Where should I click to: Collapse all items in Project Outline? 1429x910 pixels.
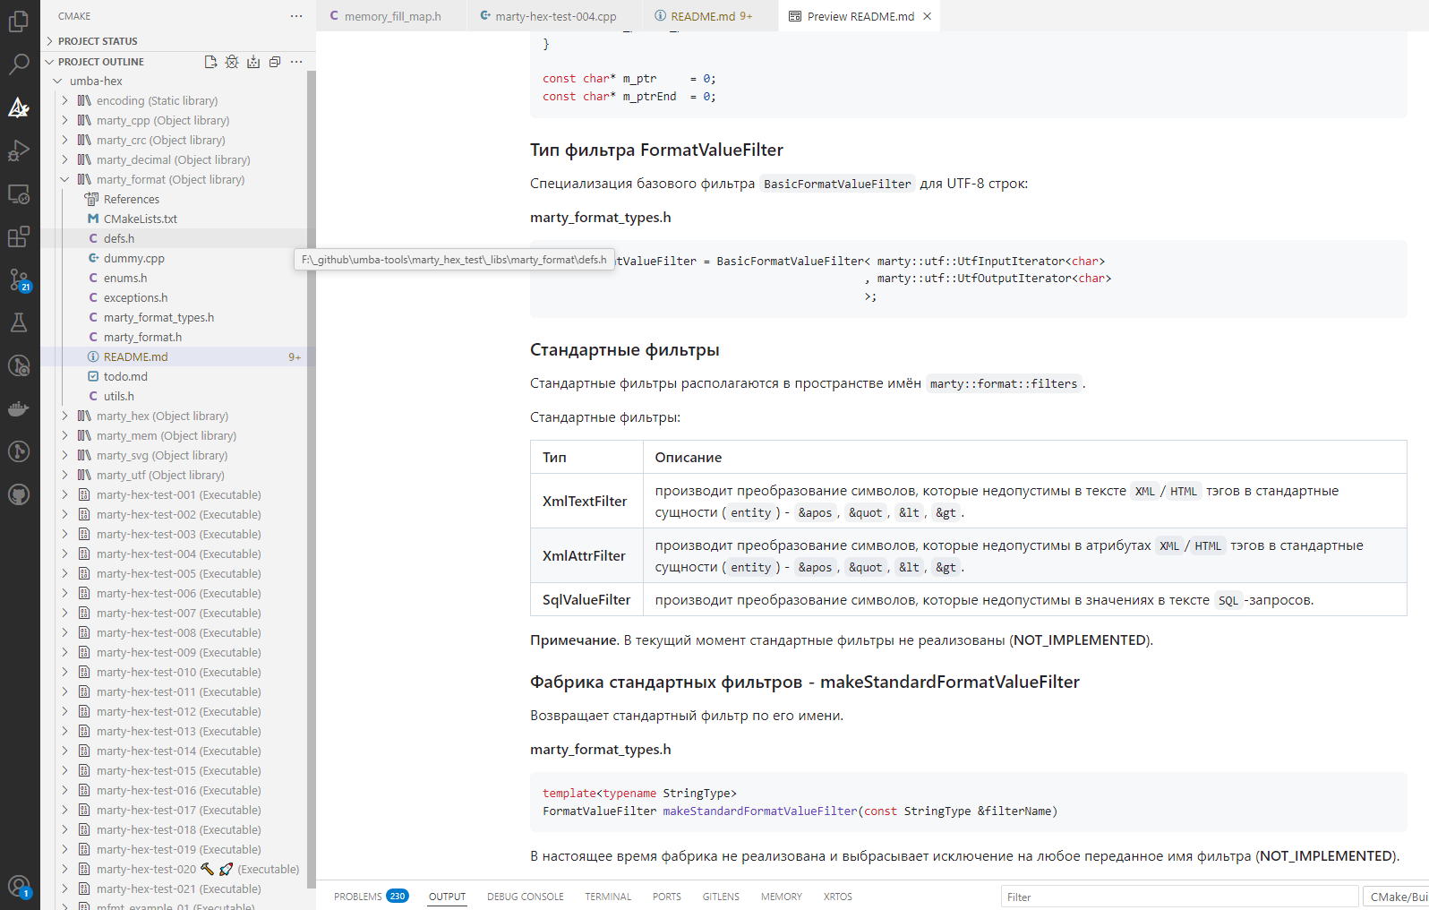tap(275, 62)
